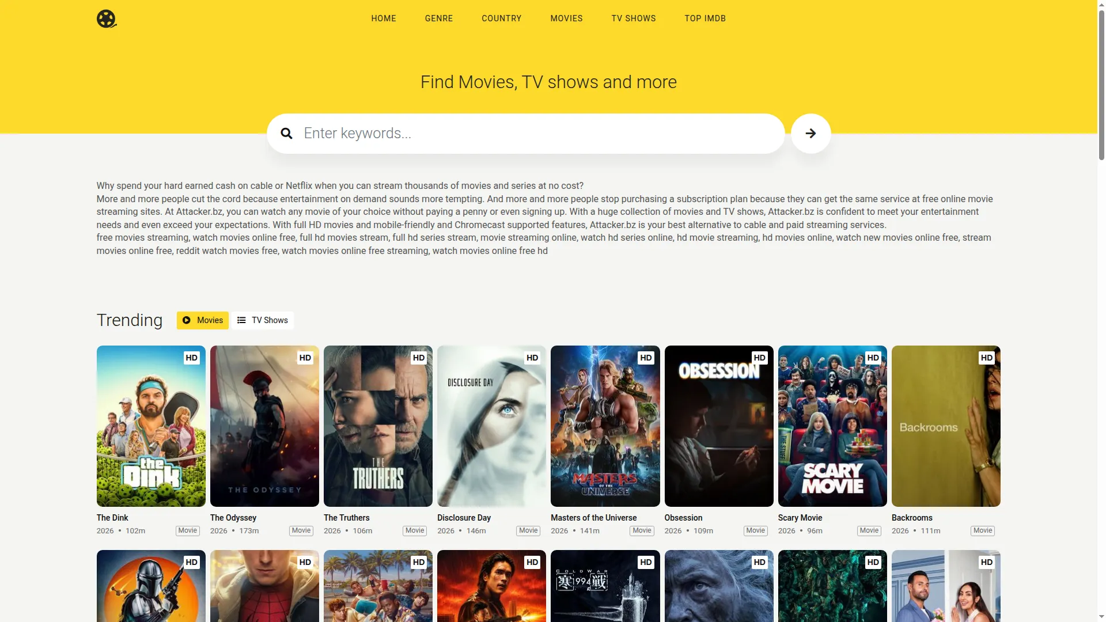Viewport: 1106px width, 622px height.
Task: Open the armored helmeted bounty hunter poster
Action: 151,586
